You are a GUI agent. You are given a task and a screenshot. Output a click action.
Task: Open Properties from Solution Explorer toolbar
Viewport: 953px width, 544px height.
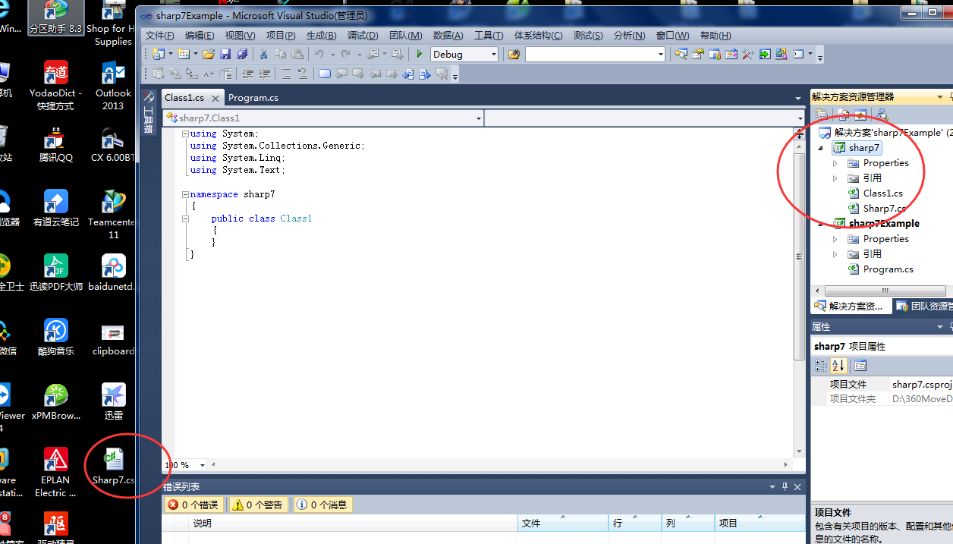click(x=822, y=114)
